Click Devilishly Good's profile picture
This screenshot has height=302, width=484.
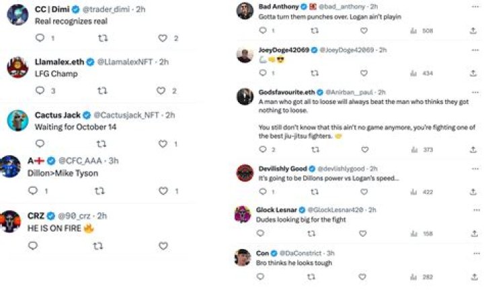(245, 172)
